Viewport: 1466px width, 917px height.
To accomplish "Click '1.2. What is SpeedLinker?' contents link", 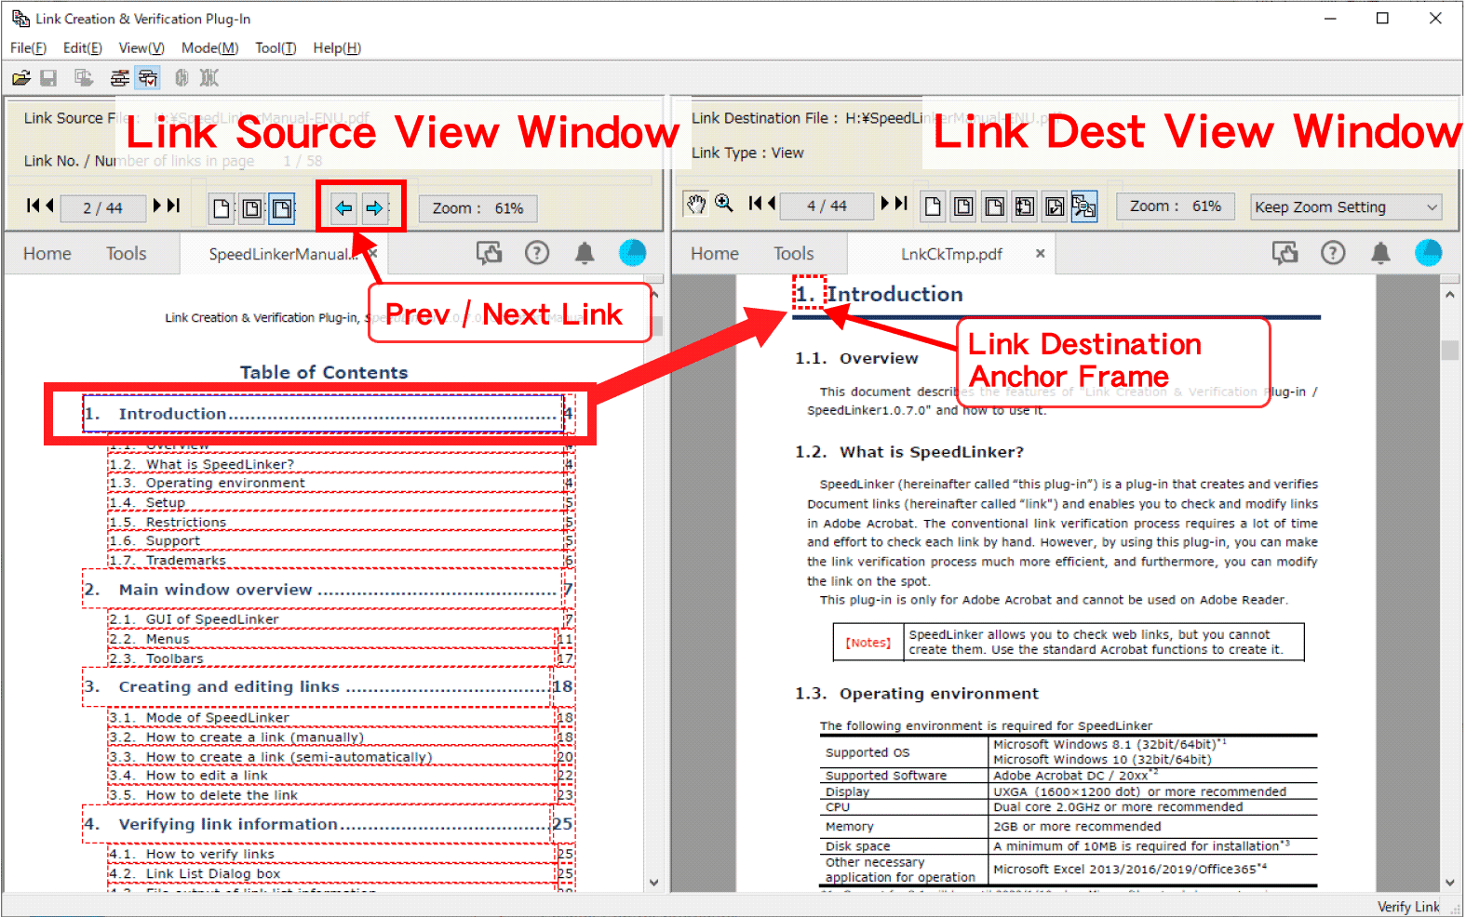I will click(x=335, y=464).
